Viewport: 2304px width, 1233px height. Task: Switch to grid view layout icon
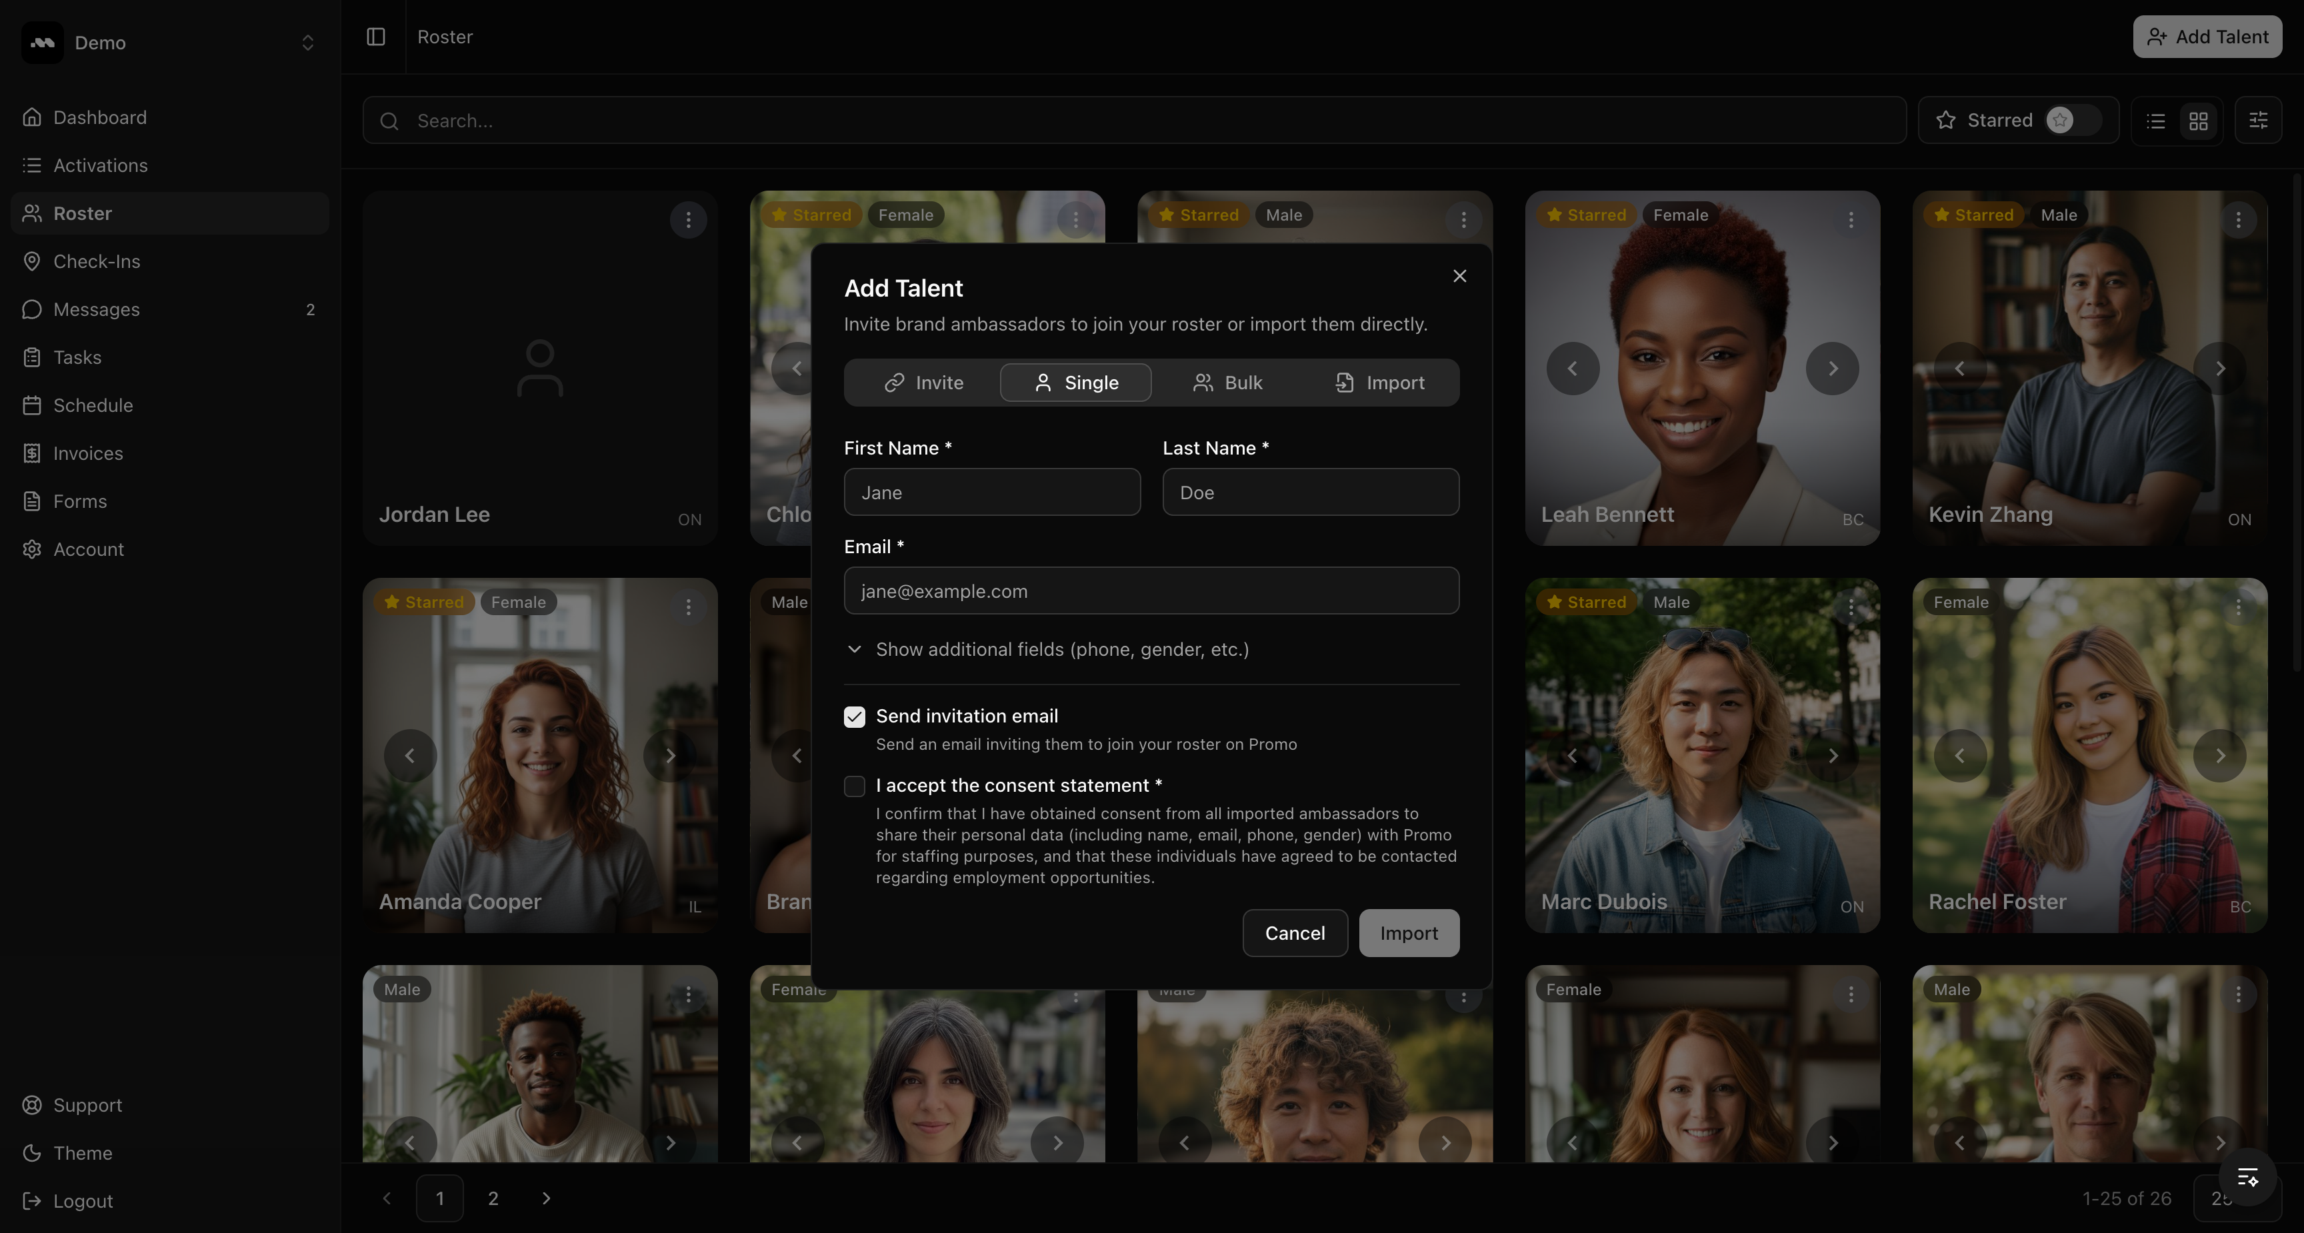[2199, 121]
